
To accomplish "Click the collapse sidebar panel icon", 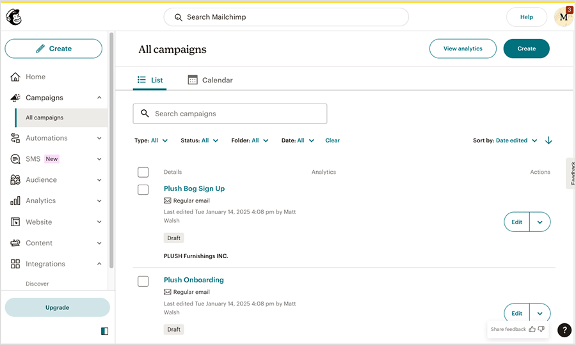I will [105, 331].
